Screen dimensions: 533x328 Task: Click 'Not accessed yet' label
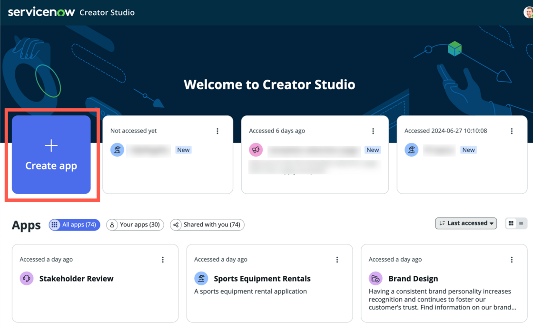click(134, 131)
